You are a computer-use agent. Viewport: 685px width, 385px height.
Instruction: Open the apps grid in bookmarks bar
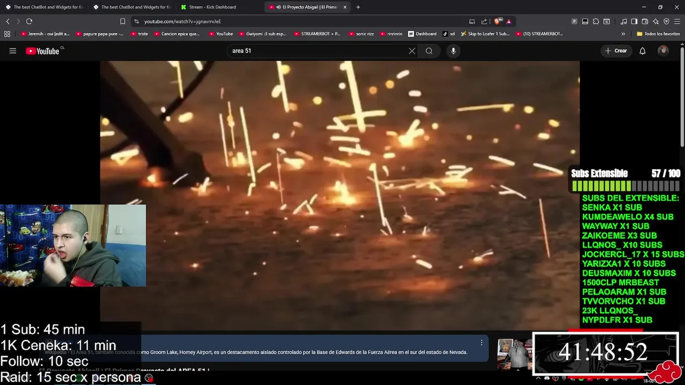(x=7, y=34)
